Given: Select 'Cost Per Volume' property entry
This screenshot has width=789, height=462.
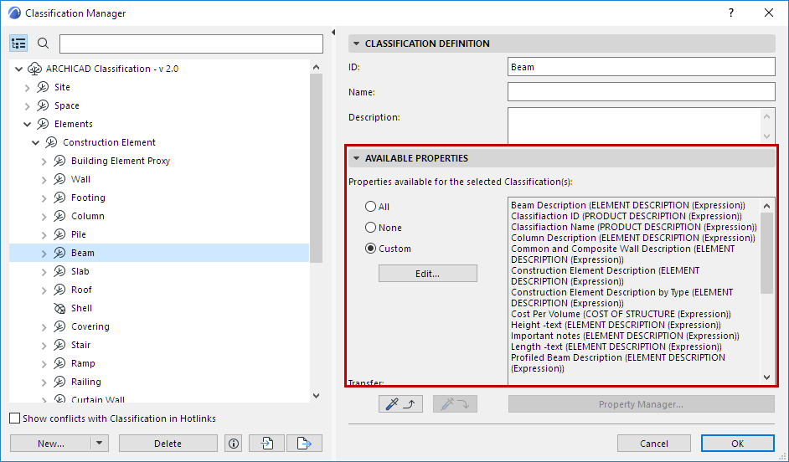Looking at the screenshot, I should point(621,314).
